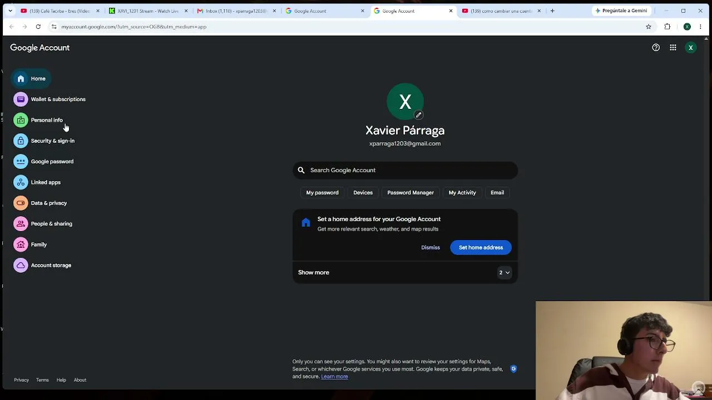Open People & sharing section
The height and width of the screenshot is (400, 712).
[43, 224]
